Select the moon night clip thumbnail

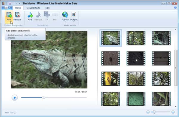point(136,58)
